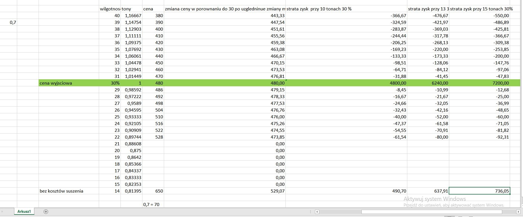Click the cell with value 4800,00
Viewport: 523px width, 217px height.
coord(346,83)
